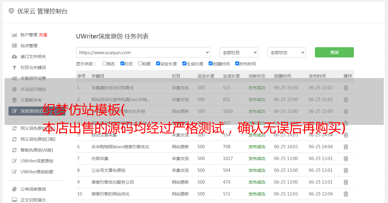Click the gear icon beside 优采云 管理控制台
Screen dimensions: 388x203
tap(11, 11)
